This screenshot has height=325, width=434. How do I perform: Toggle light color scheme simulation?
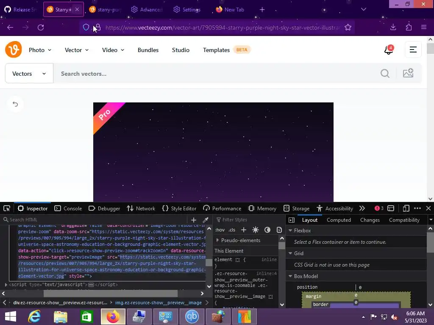pyautogui.click(x=256, y=230)
